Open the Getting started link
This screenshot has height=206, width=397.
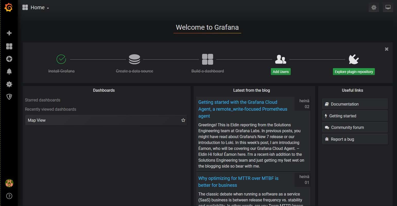click(x=355, y=116)
